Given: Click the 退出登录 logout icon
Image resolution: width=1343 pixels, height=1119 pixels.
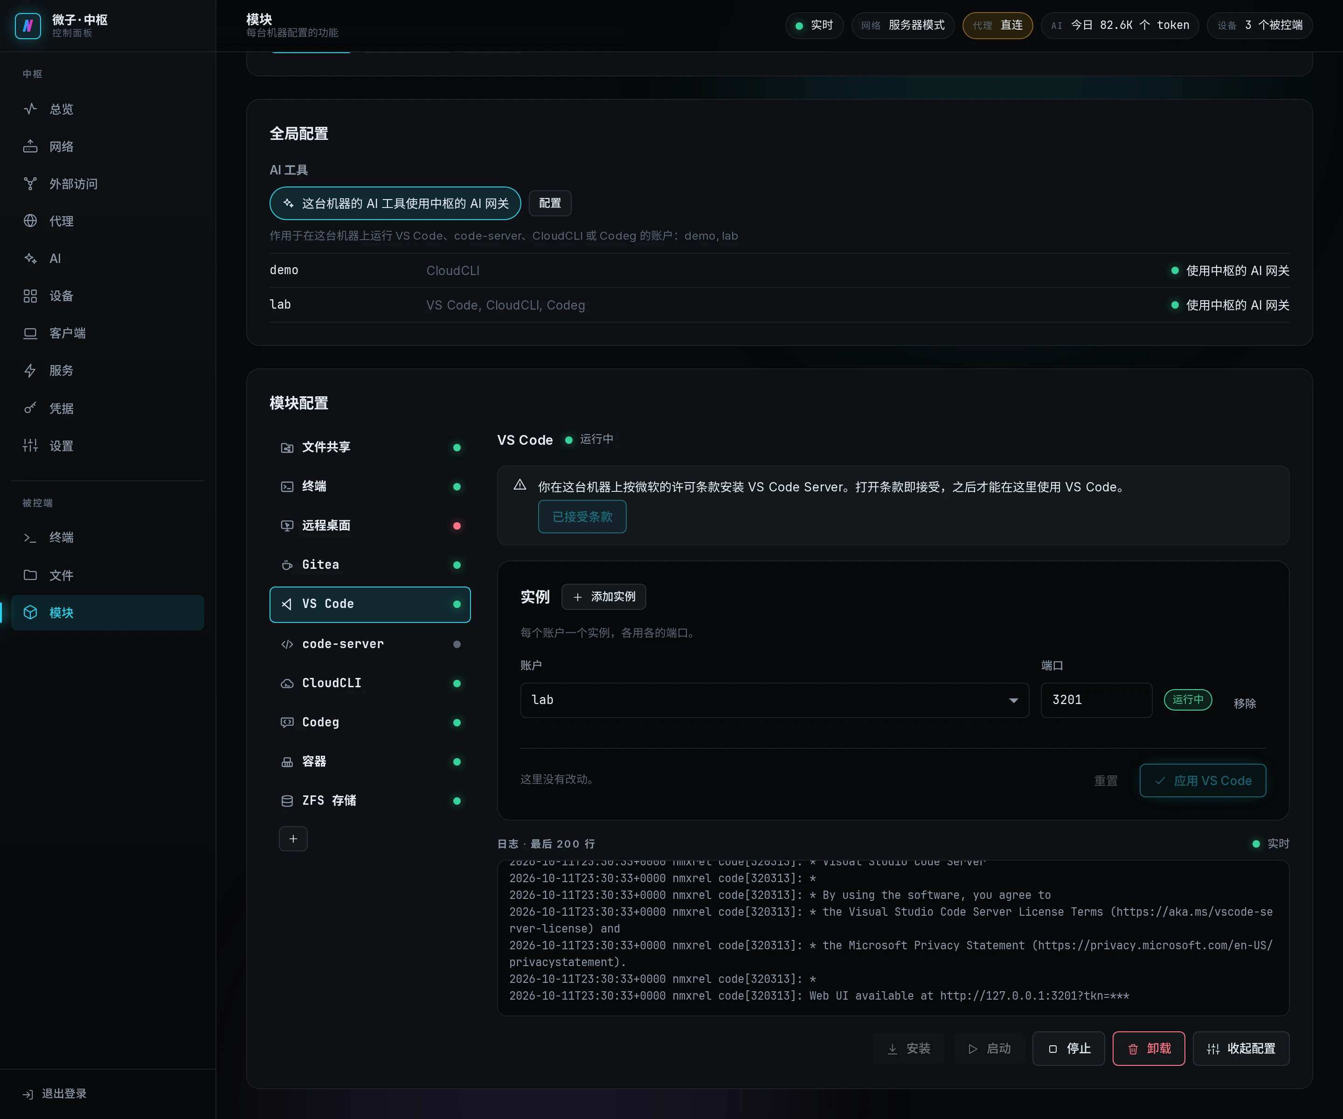Looking at the screenshot, I should coord(28,1094).
